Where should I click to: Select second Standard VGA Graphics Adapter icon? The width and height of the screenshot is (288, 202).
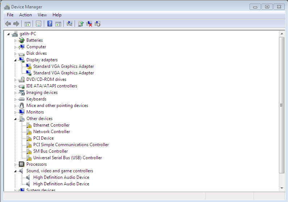click(x=29, y=73)
